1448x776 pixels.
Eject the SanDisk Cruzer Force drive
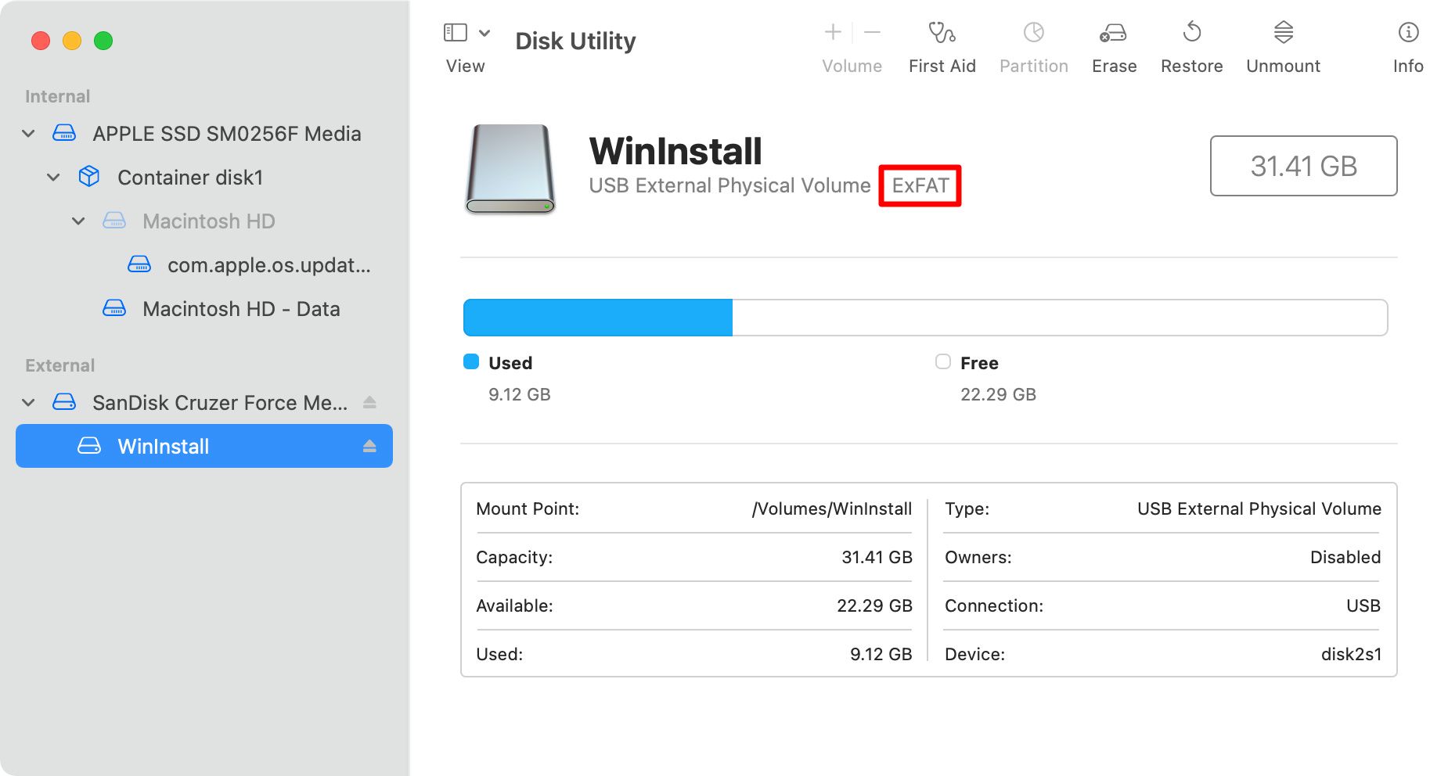pos(369,402)
